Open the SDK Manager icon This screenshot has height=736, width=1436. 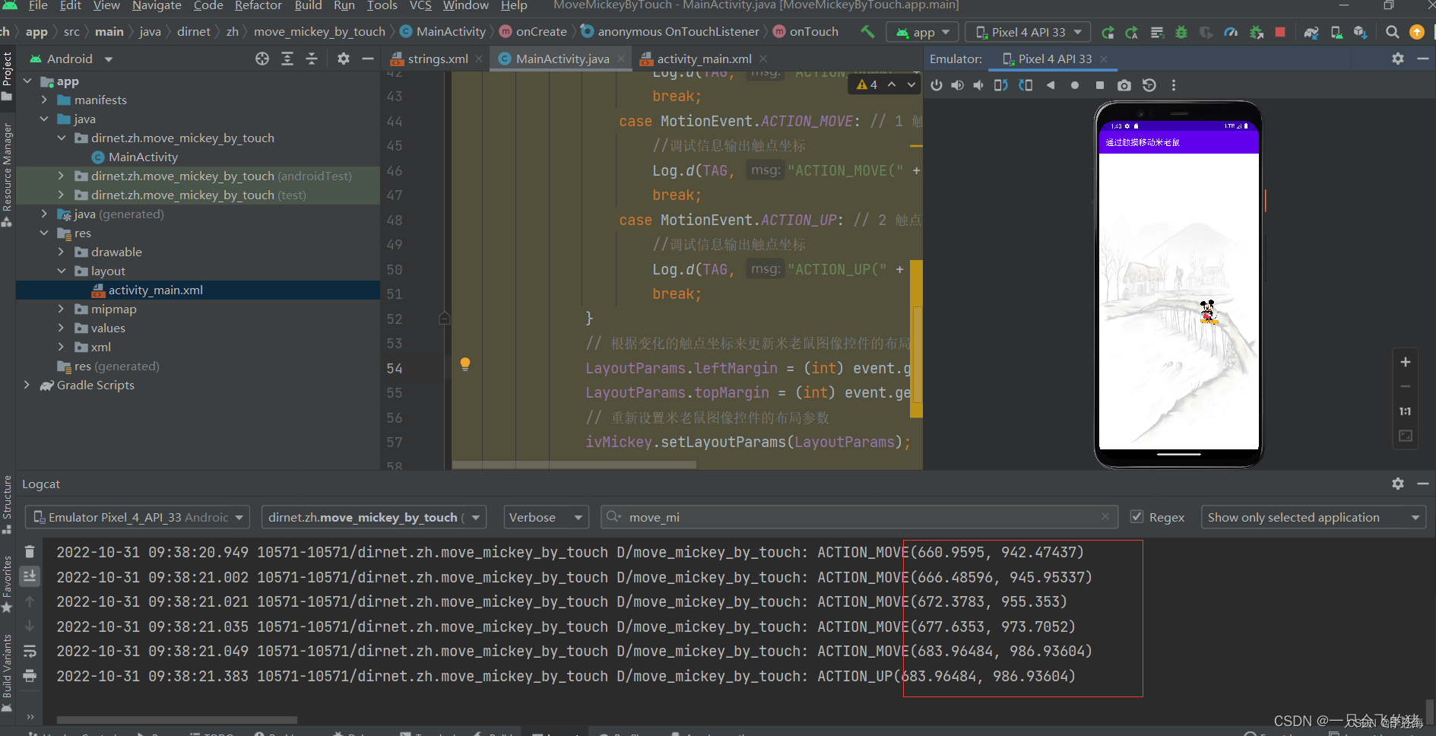[1361, 32]
